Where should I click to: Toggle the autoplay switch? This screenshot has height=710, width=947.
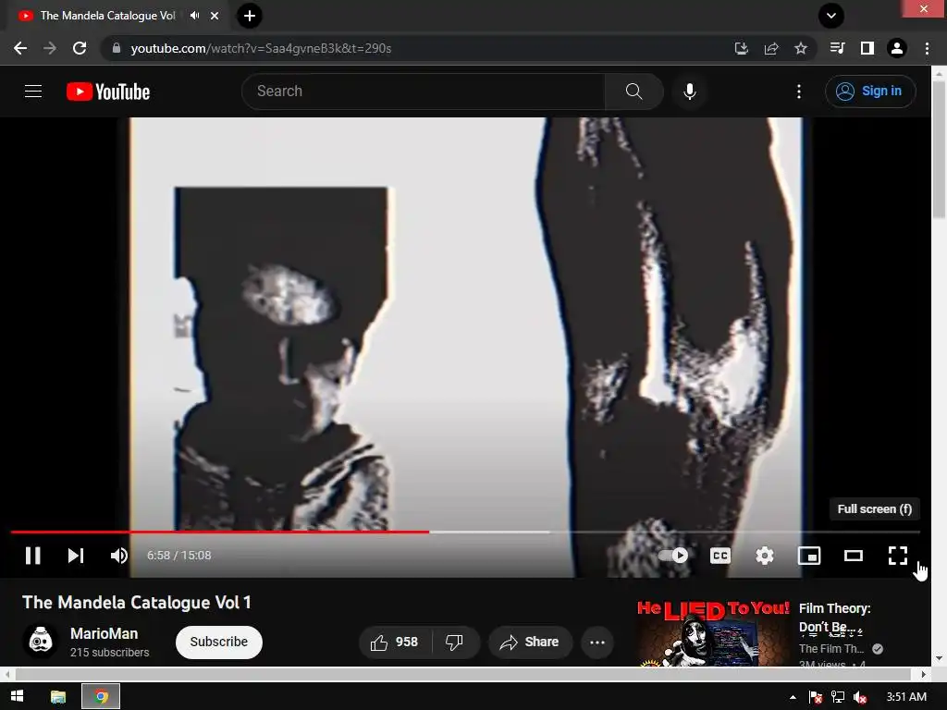(x=673, y=556)
